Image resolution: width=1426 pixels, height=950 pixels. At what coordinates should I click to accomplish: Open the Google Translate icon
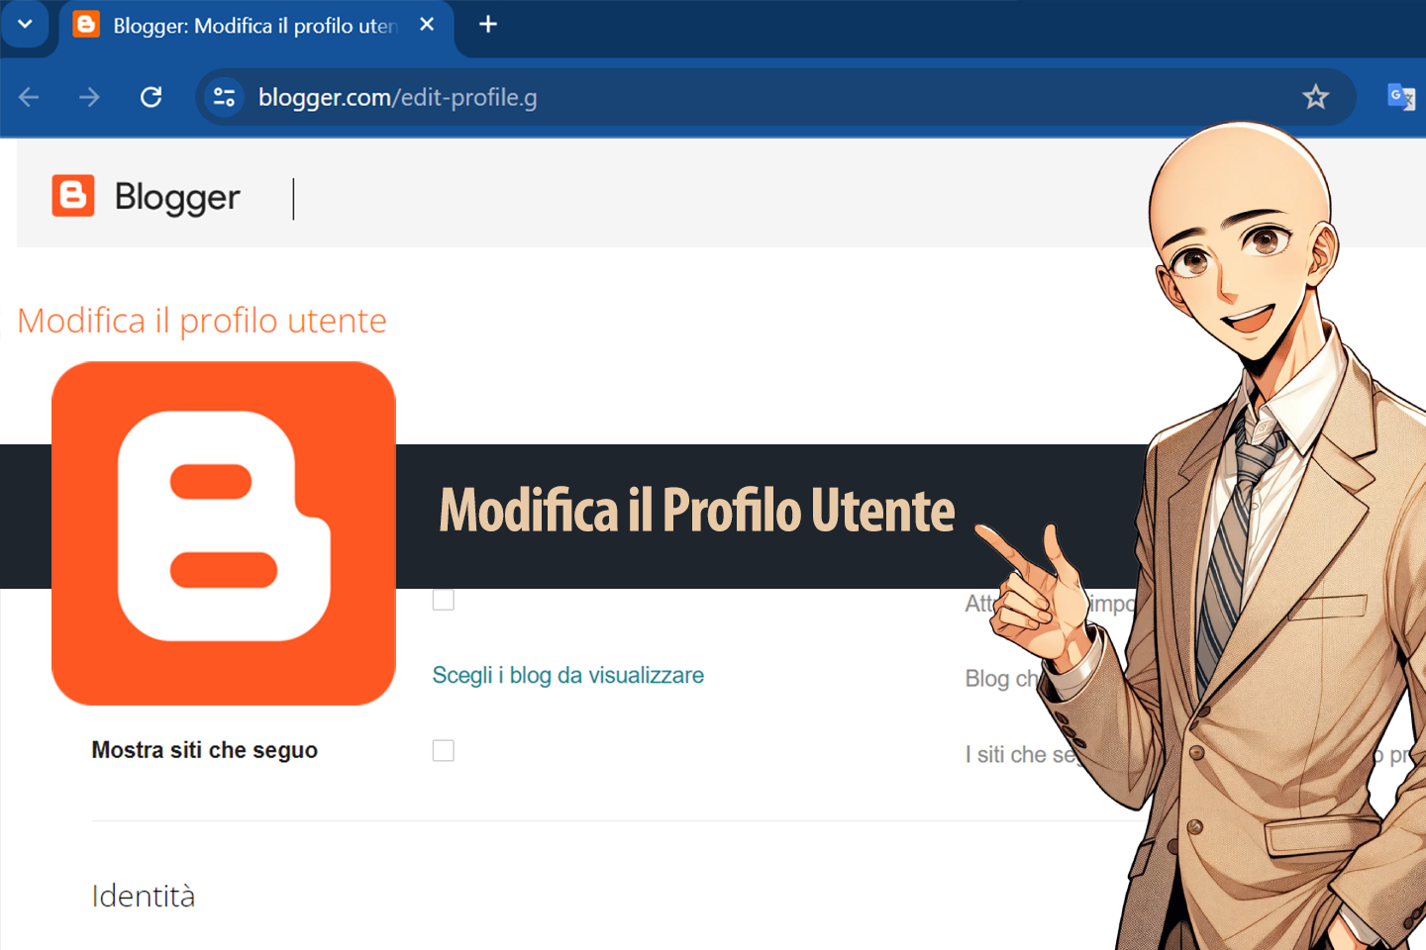point(1401,97)
